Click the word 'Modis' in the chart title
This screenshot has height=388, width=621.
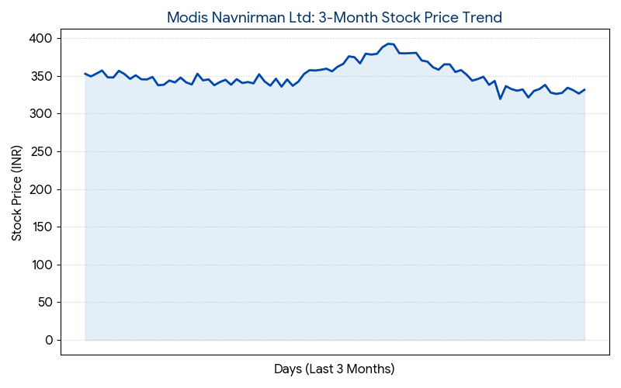tap(186, 17)
